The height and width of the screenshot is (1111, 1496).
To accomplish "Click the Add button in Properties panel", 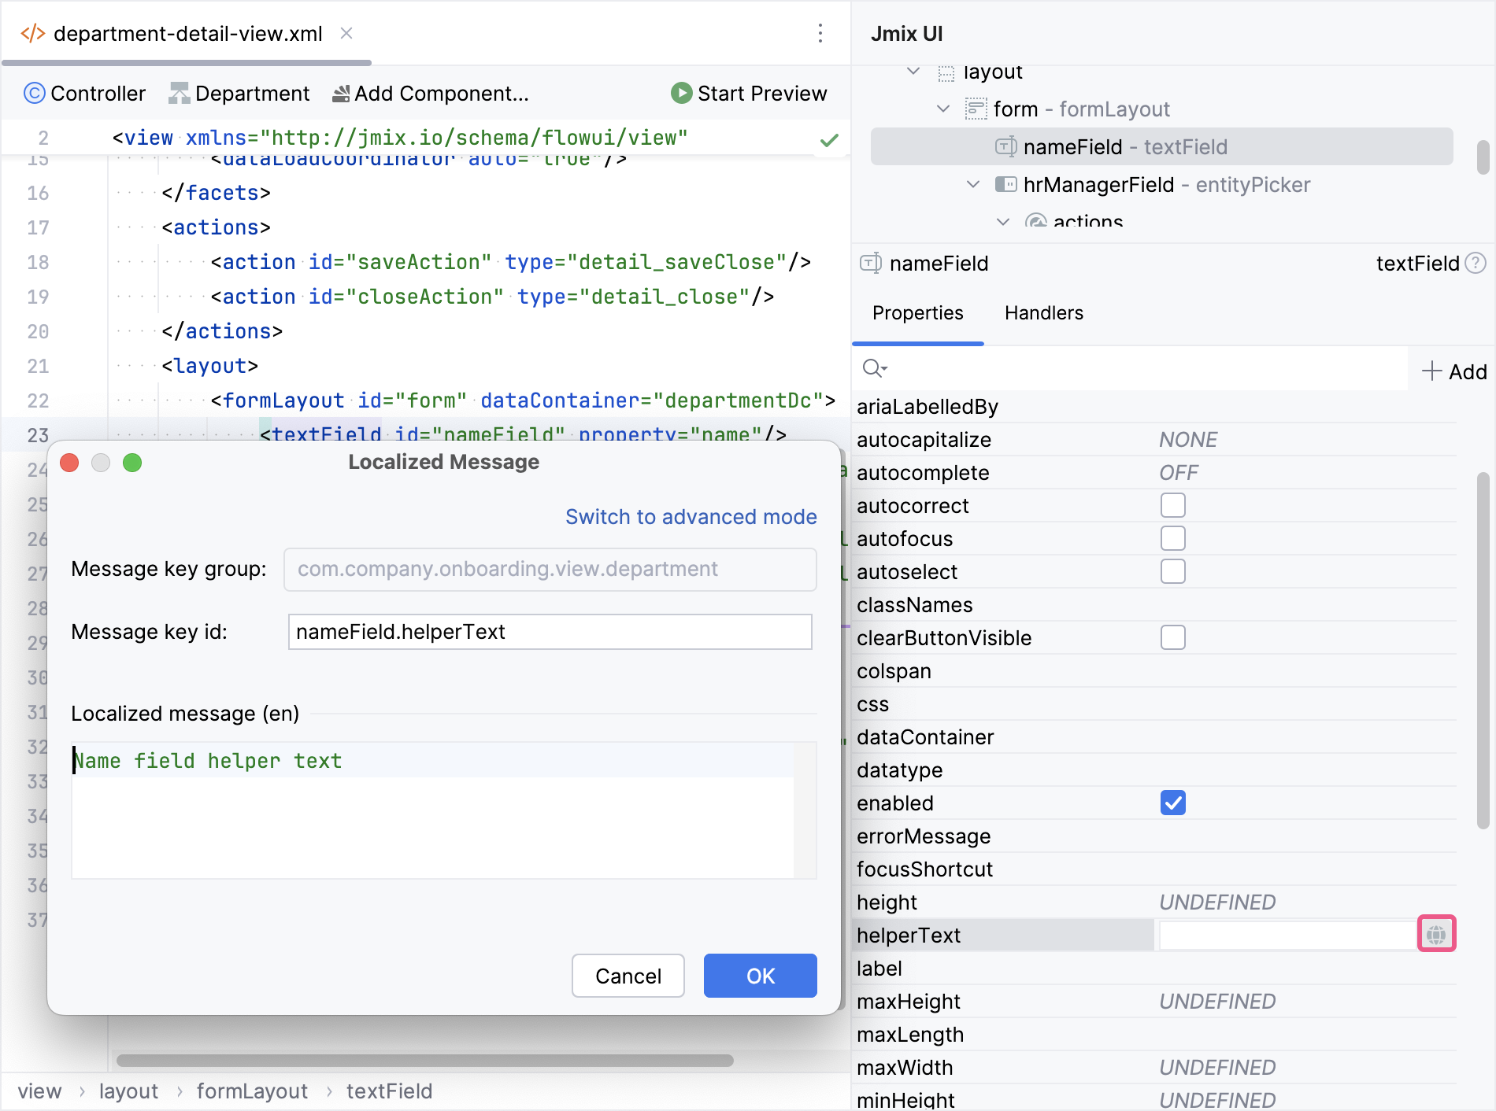I will click(x=1453, y=371).
